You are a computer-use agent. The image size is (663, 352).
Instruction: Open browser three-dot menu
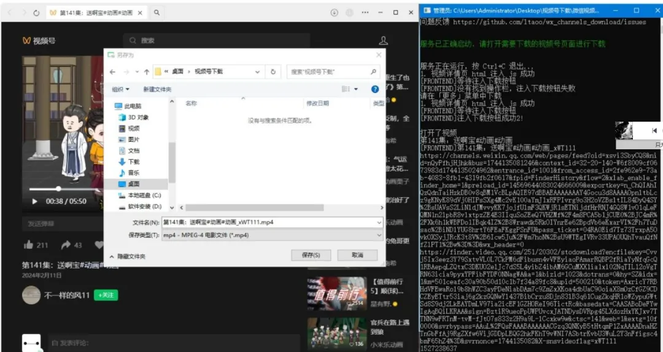(x=365, y=13)
